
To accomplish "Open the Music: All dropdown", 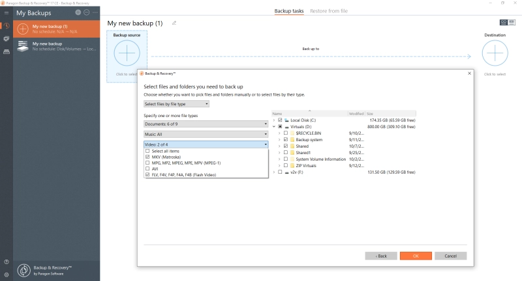I will point(206,135).
